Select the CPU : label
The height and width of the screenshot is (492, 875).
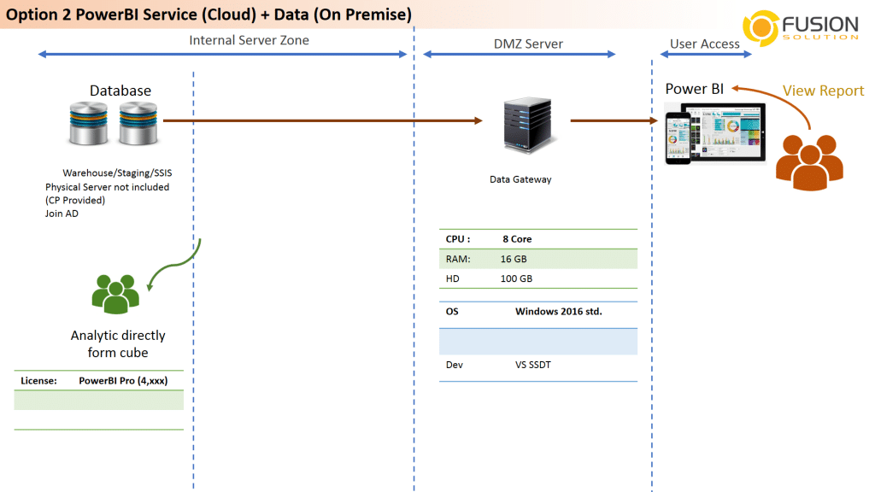pyautogui.click(x=458, y=239)
